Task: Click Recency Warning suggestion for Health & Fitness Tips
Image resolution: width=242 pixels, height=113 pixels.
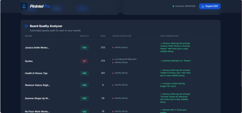Action: (x=175, y=73)
